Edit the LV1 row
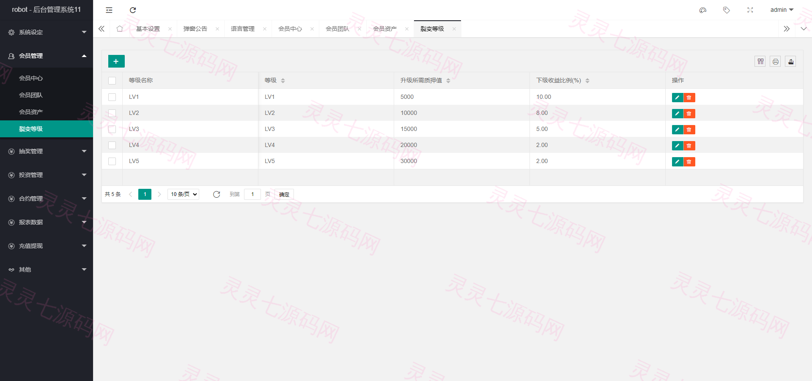 click(678, 98)
